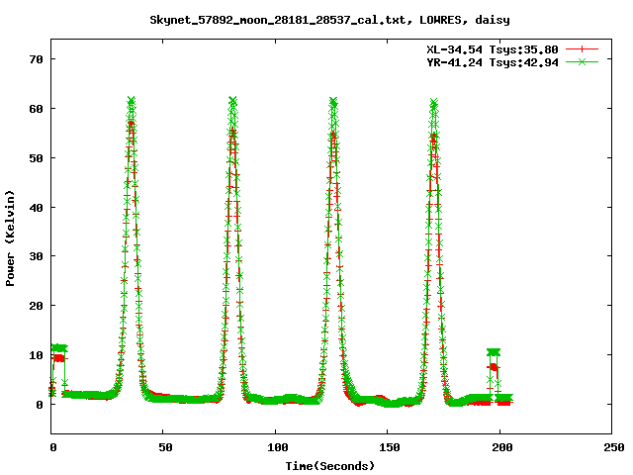Click the first peak top near 35 seconds
633x475 pixels.
pyautogui.click(x=131, y=101)
